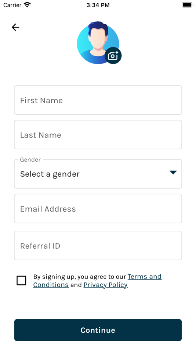Tap the camera add-photo icon
The height and width of the screenshot is (349, 196).
[x=113, y=55]
